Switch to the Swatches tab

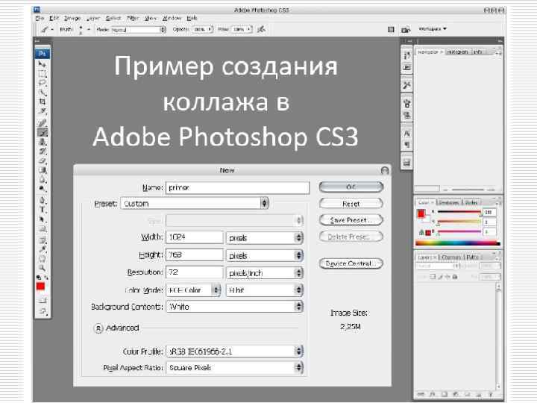point(448,202)
